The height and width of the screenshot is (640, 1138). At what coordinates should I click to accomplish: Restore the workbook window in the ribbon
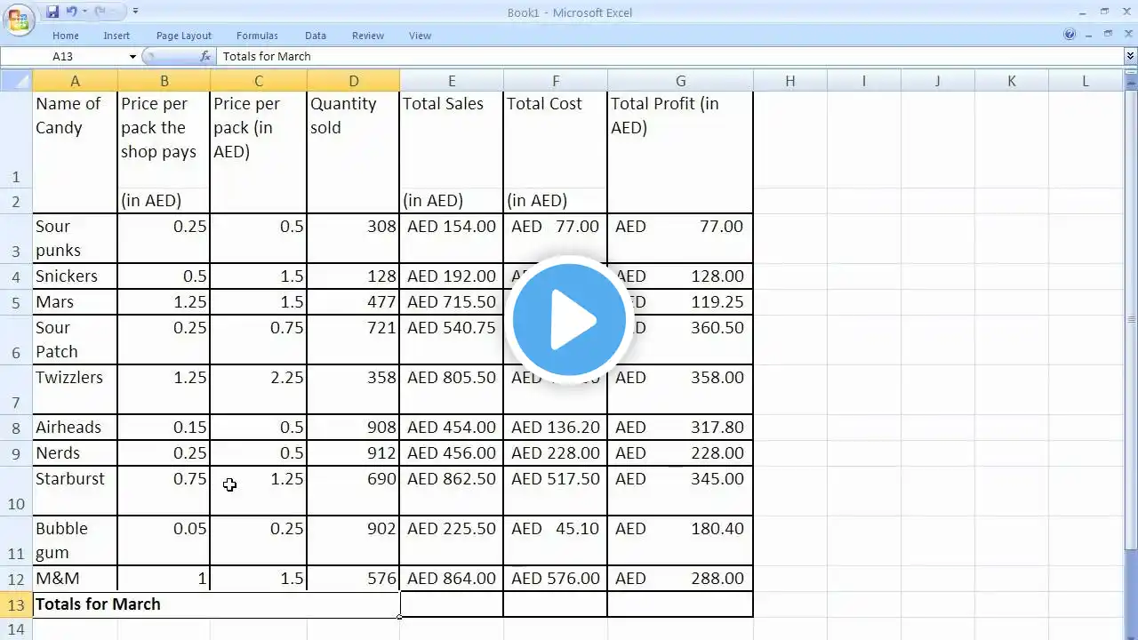pyautogui.click(x=1108, y=35)
